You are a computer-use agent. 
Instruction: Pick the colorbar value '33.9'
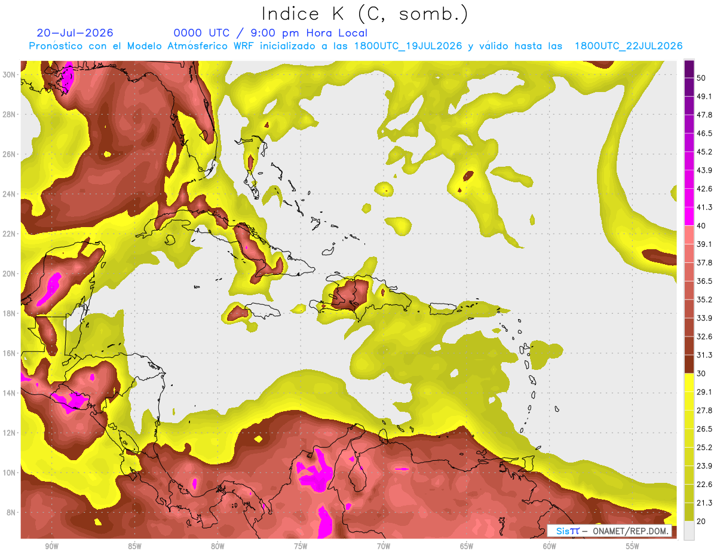pyautogui.click(x=704, y=318)
